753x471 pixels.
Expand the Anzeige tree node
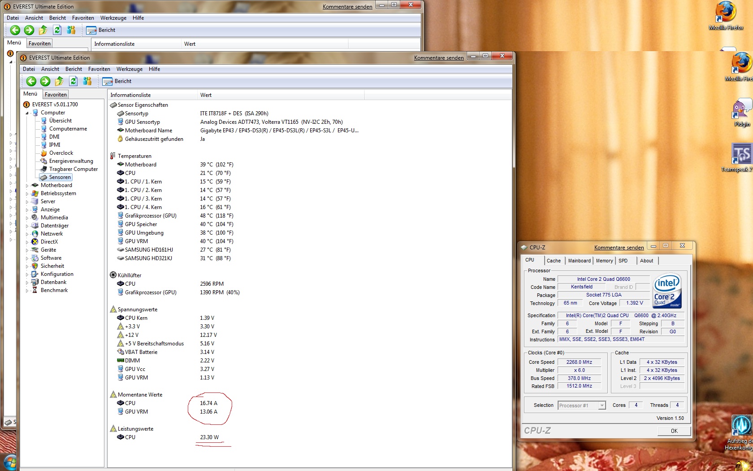click(x=27, y=210)
